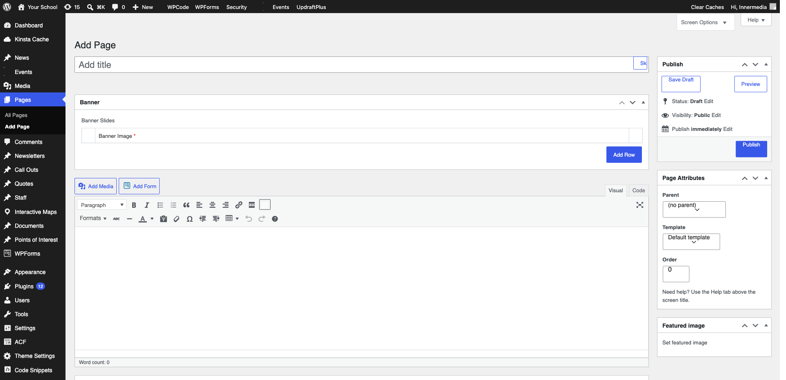
Task: Collapse the Banner panel with its triangle toggle
Action: coord(643,102)
